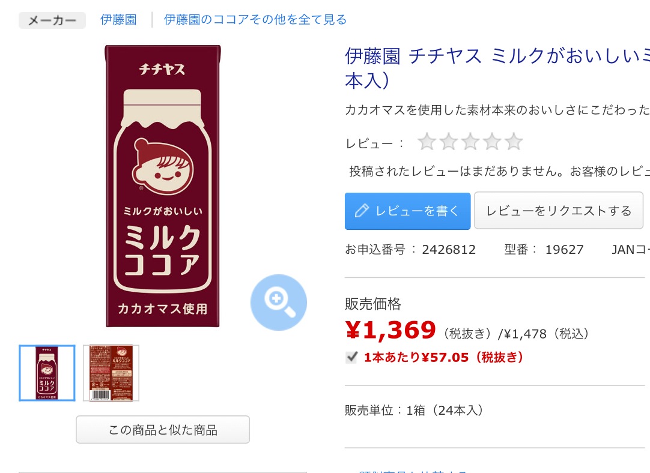Screen dimensions: 650x473
Task: Click the magnifier zoom icon on product image
Action: click(x=279, y=303)
